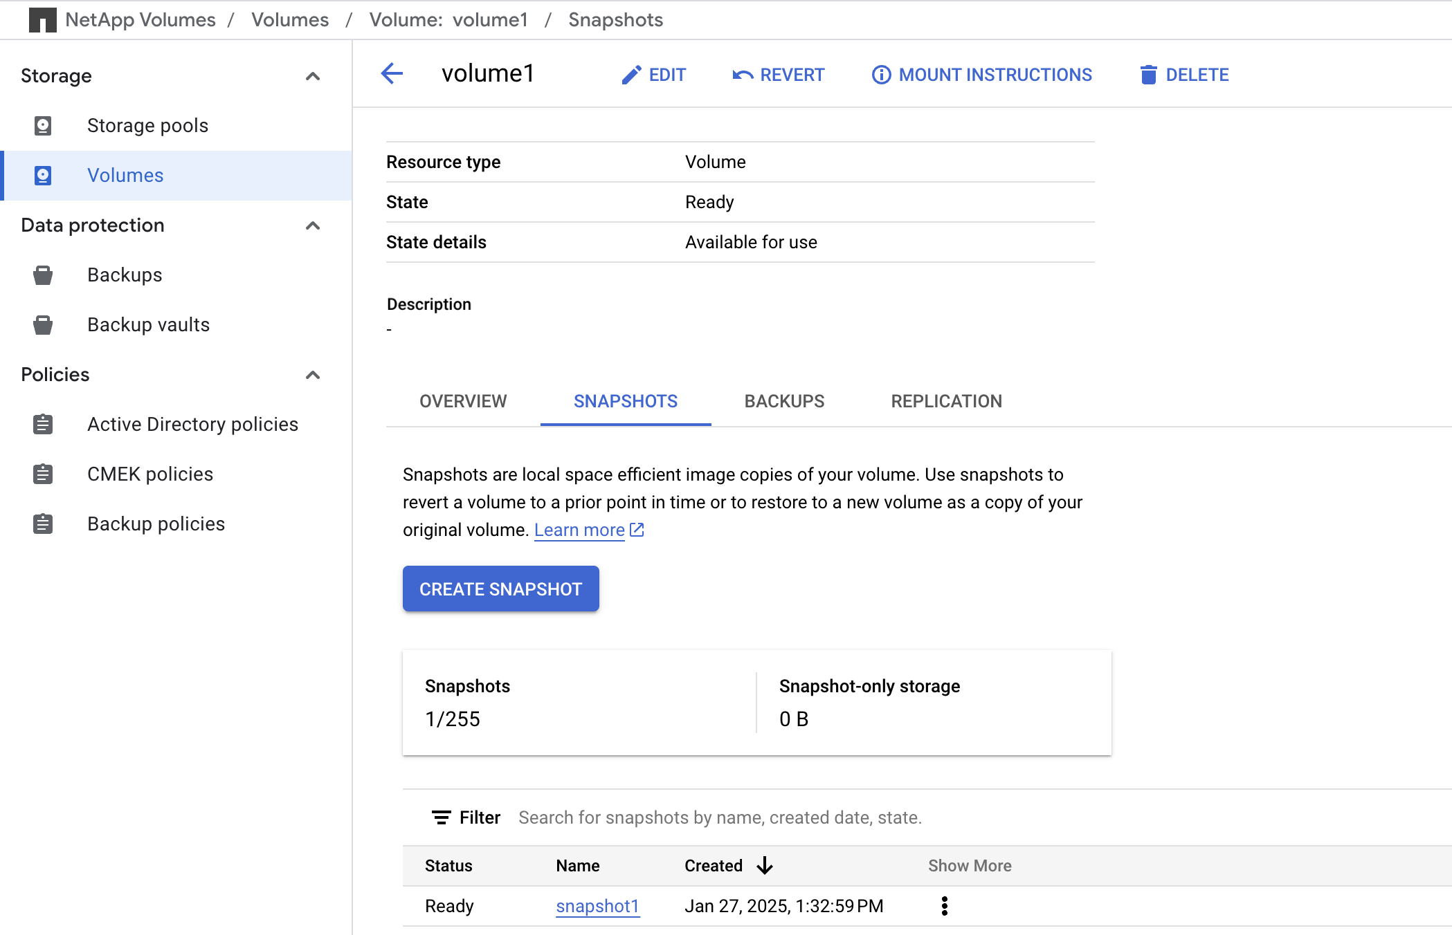Click the CMEK policies clipboard icon
This screenshot has width=1452, height=935.
pos(43,474)
